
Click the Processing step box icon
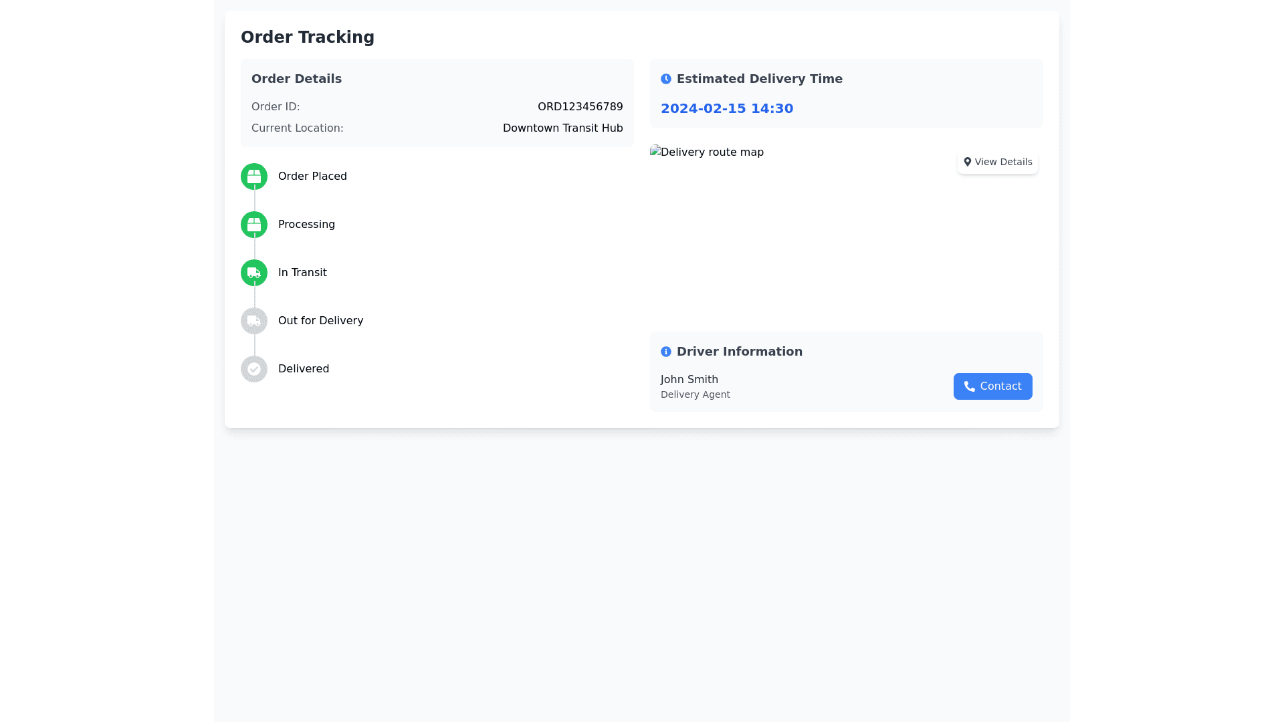254,225
